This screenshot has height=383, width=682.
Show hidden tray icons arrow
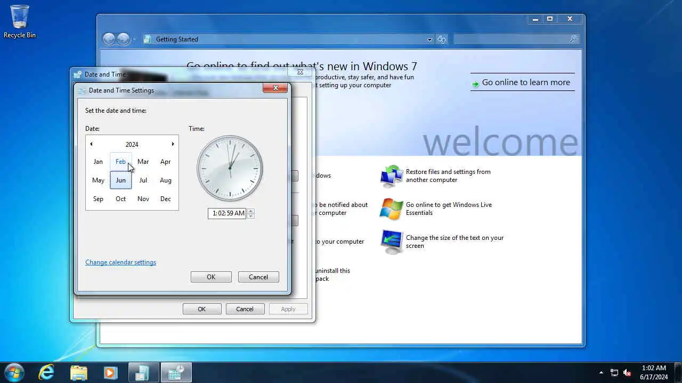click(x=601, y=372)
